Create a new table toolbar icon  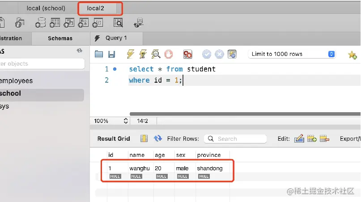(55, 22)
